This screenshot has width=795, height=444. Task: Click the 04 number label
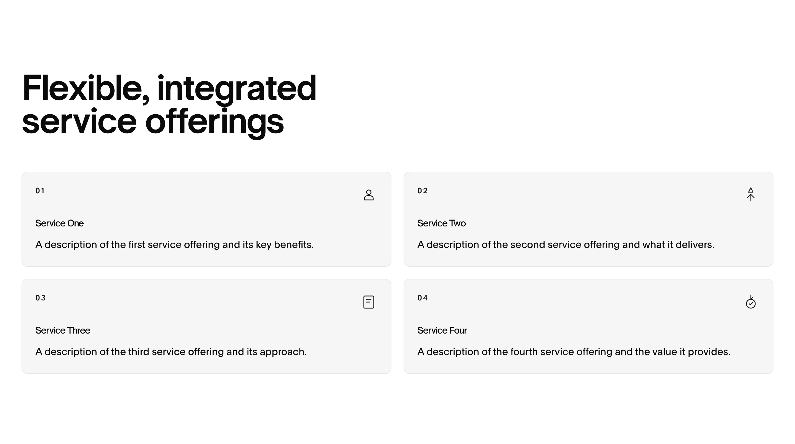point(422,298)
